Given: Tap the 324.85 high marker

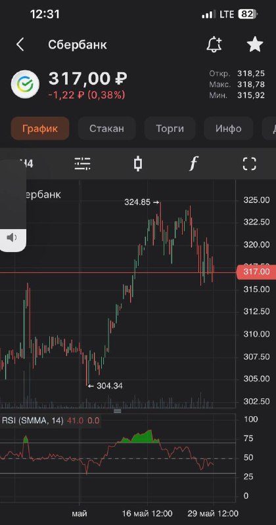Looking at the screenshot, I should (x=141, y=202).
